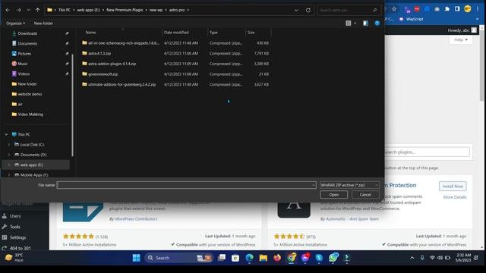Click the Search plugins field in WordPress
The width and height of the screenshot is (486, 273).
tap(427, 152)
